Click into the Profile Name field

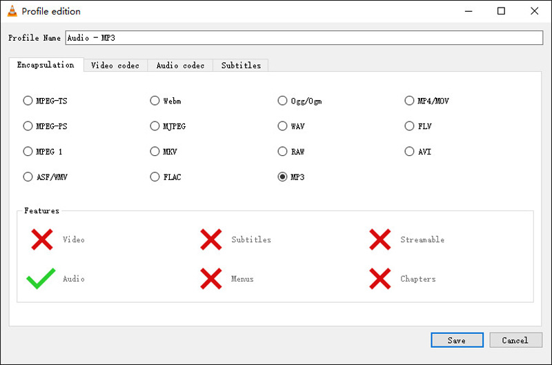coord(304,38)
